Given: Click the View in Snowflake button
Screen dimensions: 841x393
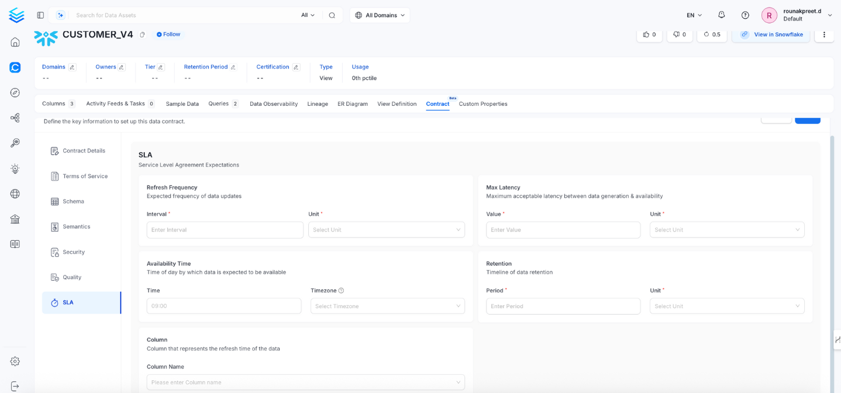Looking at the screenshot, I should [771, 35].
